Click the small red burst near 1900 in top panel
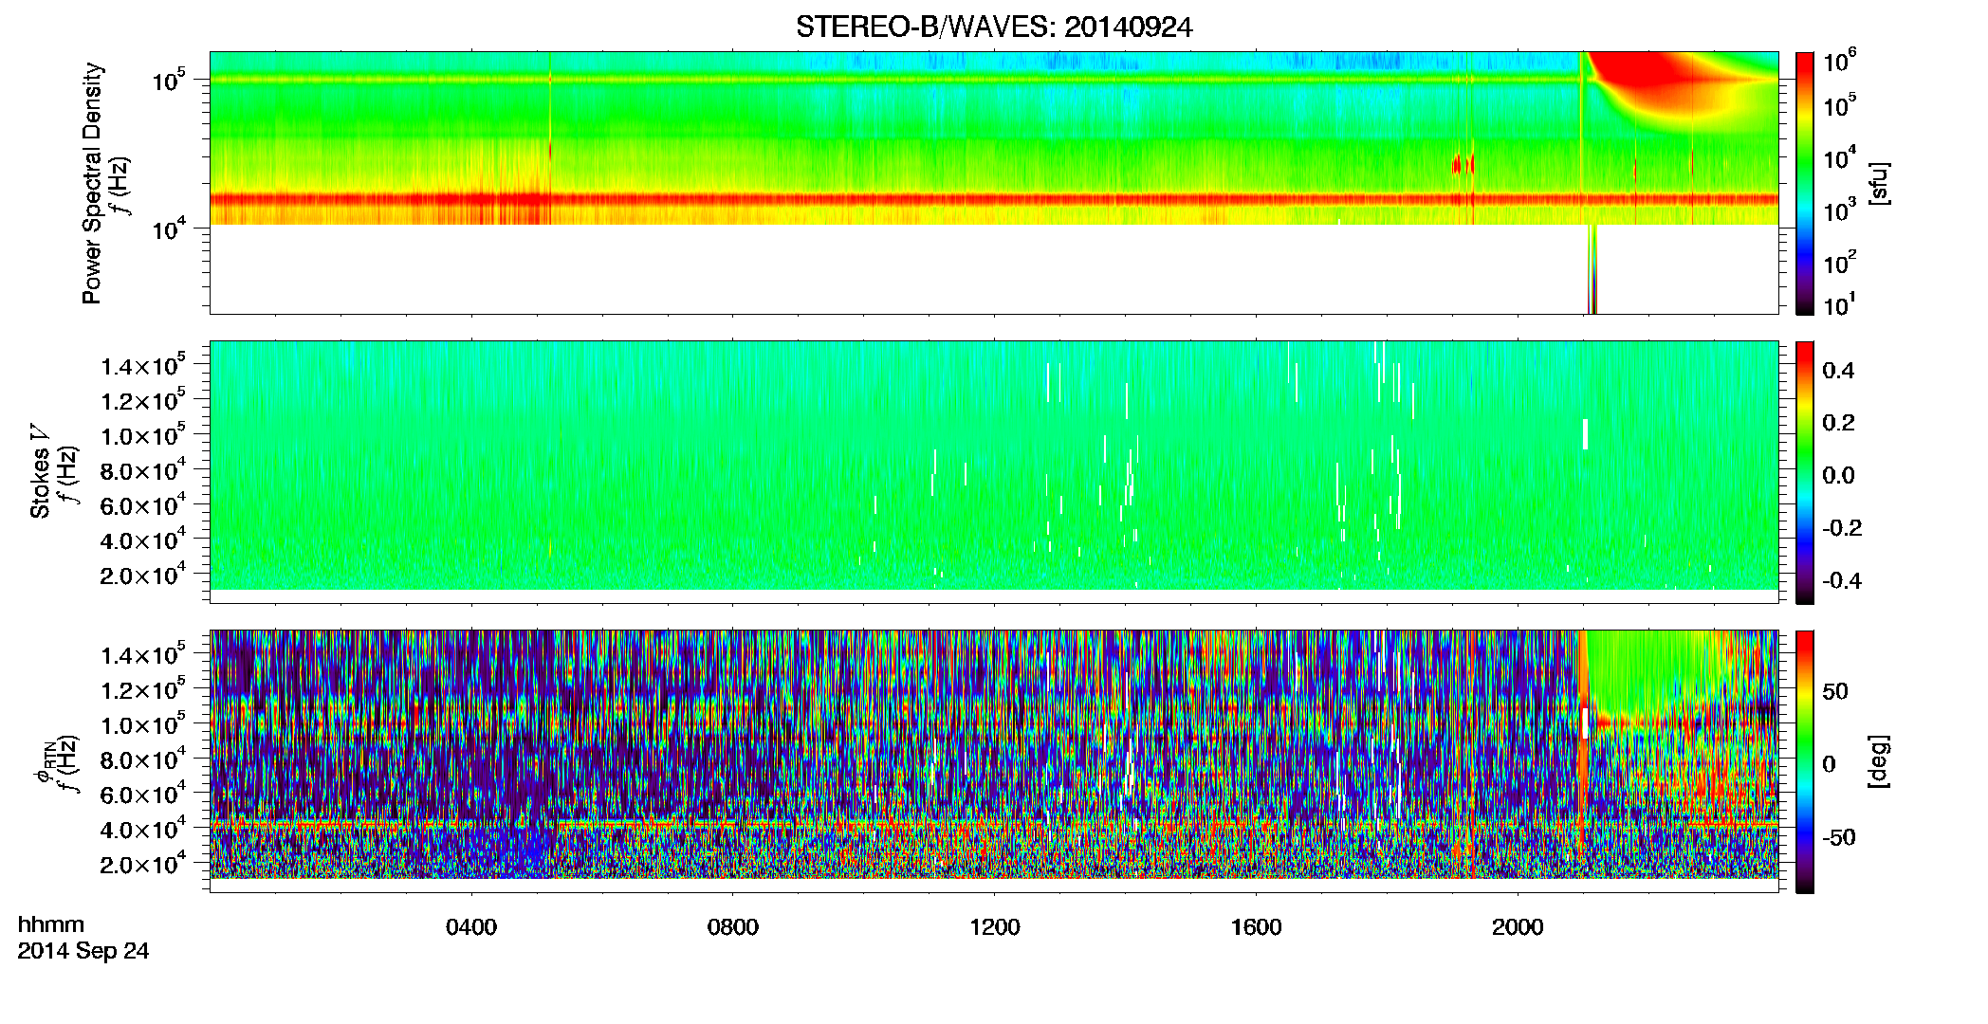Screen dimensions: 1988x1024 tap(1463, 165)
